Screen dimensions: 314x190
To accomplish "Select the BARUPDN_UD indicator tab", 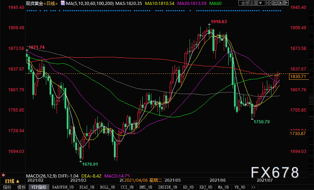I will pyautogui.click(x=63, y=187).
